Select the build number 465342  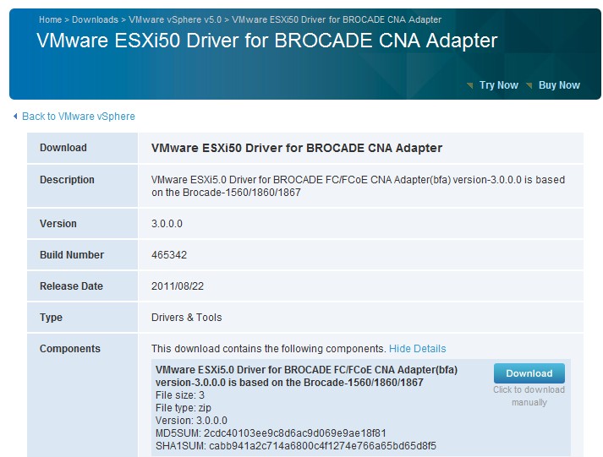coord(169,255)
